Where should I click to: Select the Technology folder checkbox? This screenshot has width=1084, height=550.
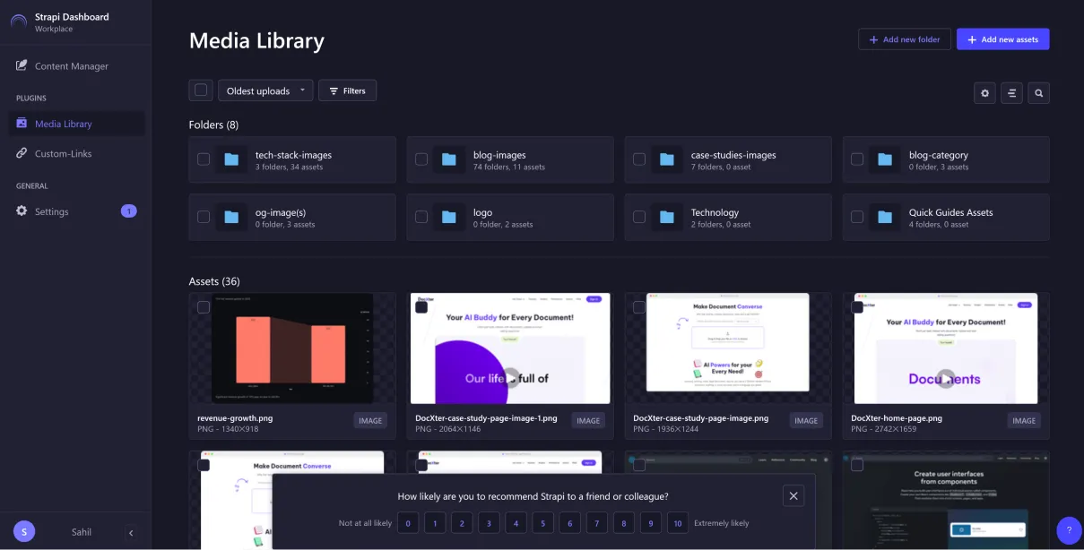(639, 217)
